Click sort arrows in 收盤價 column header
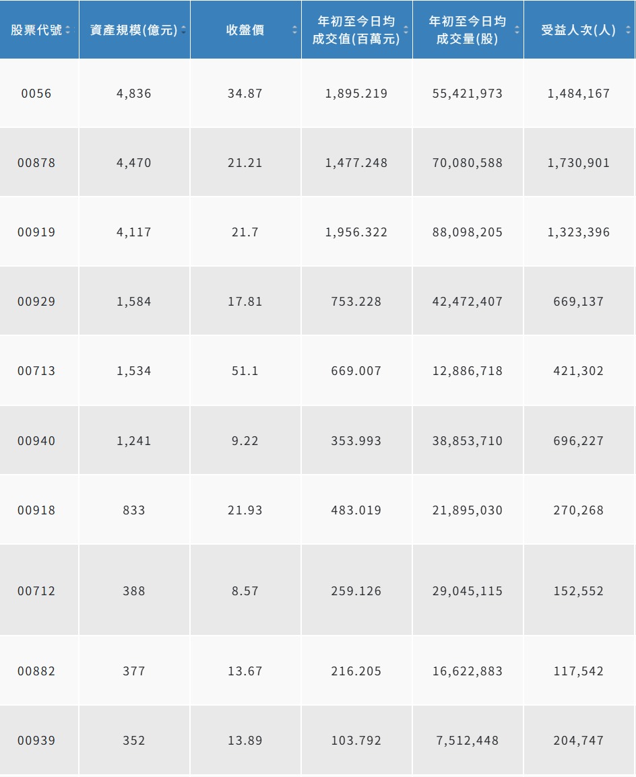Viewport: 636px width, 777px height. [x=294, y=30]
